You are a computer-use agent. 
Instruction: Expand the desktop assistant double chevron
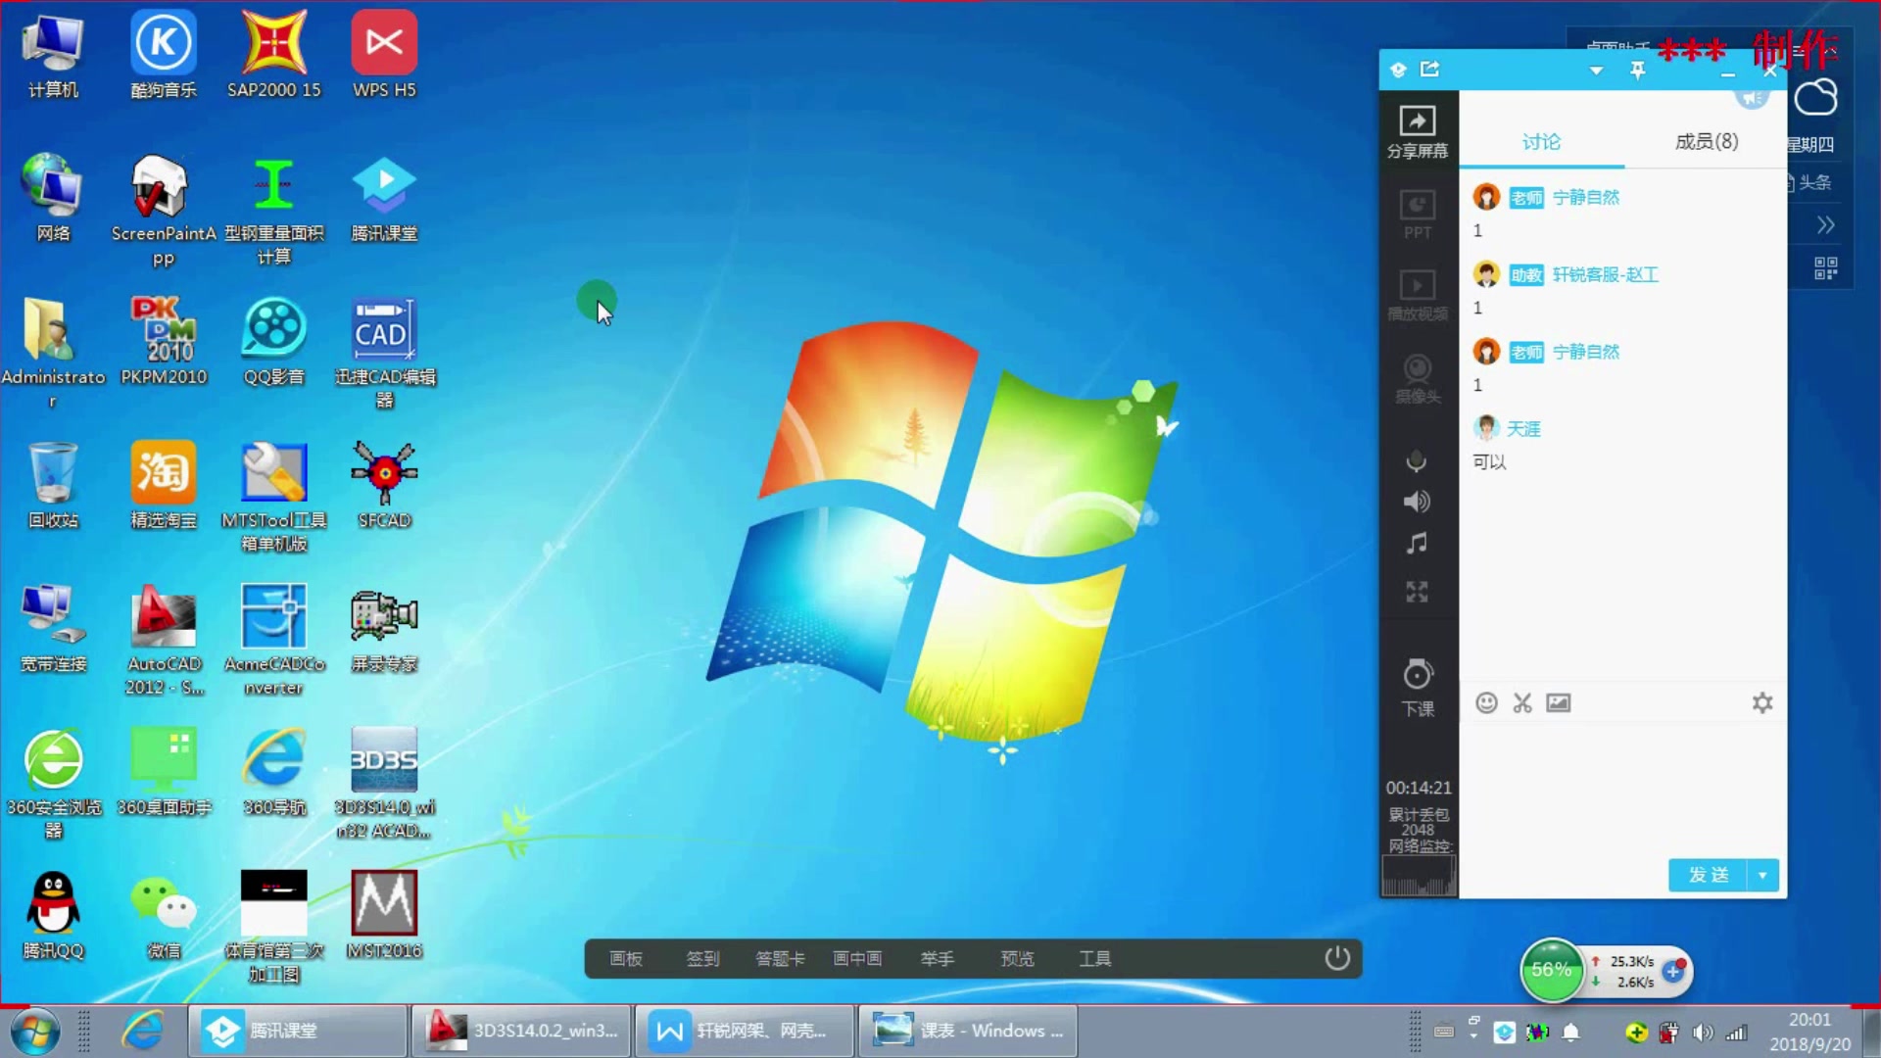point(1825,225)
